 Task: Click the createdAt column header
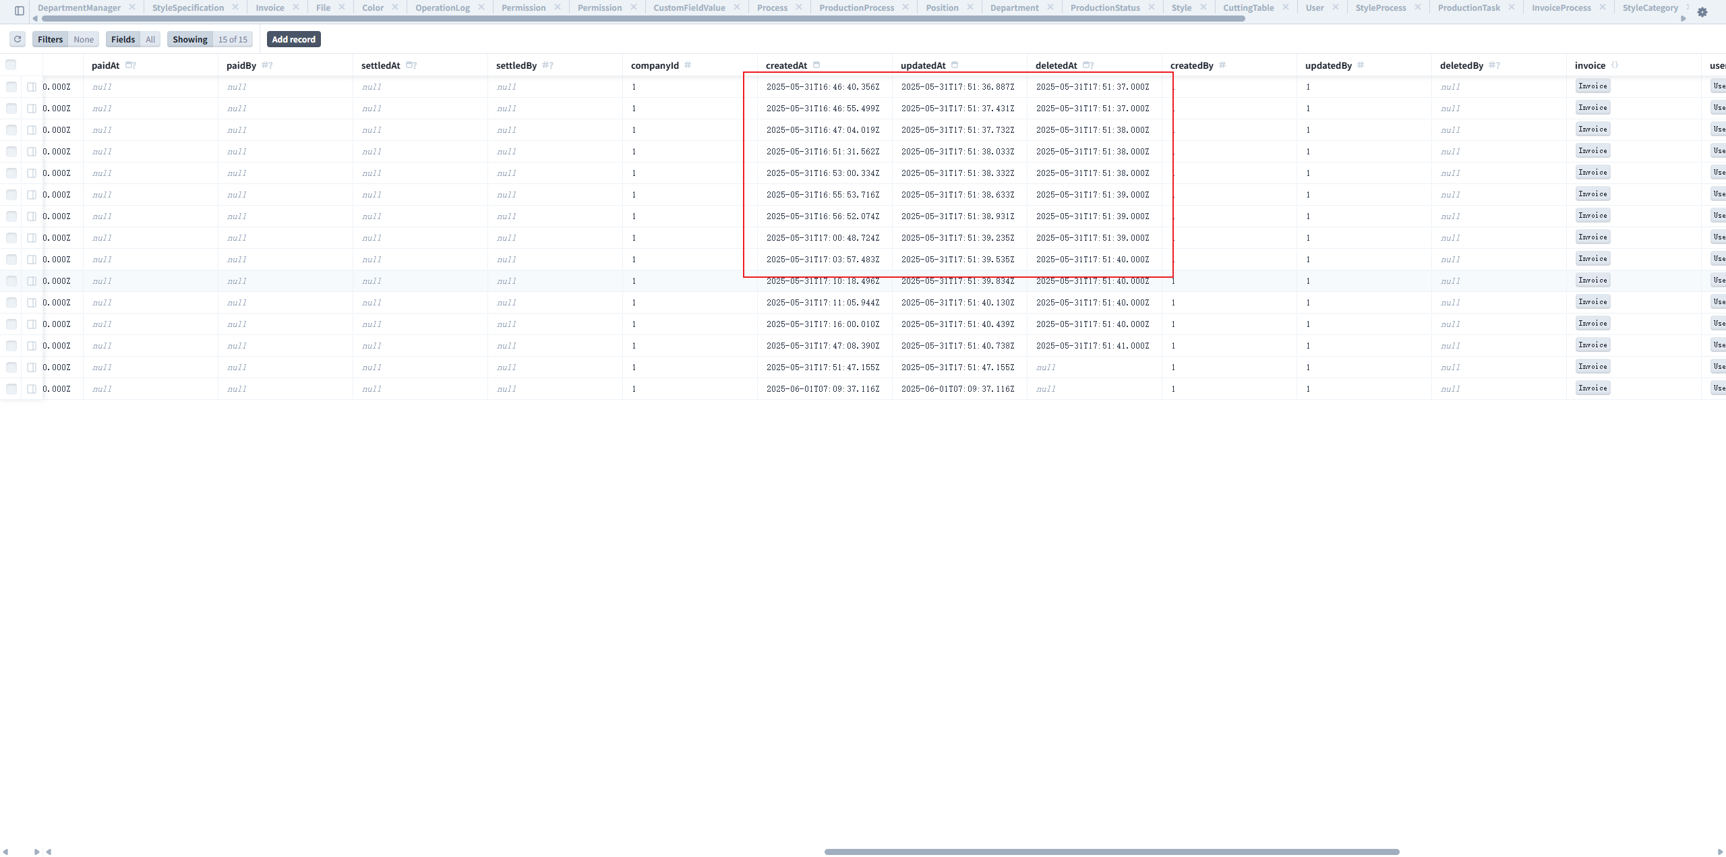click(786, 65)
